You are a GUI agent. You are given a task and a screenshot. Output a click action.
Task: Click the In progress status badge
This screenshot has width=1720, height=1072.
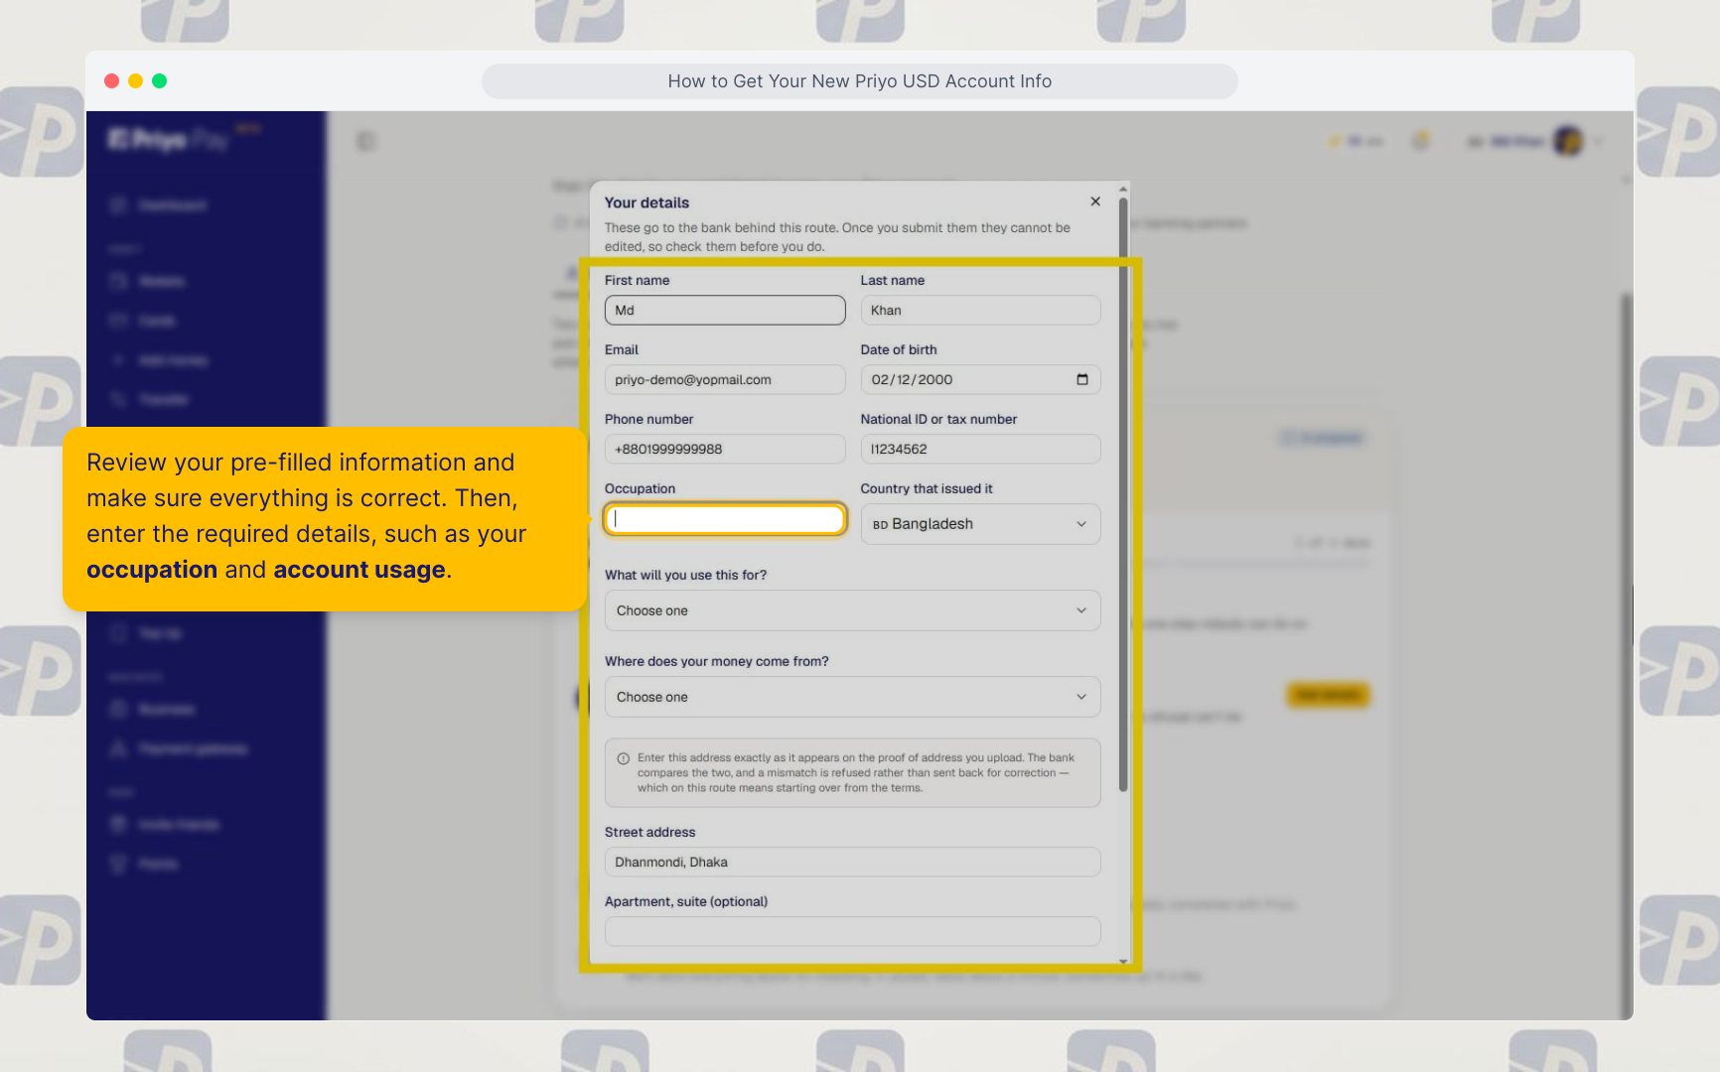point(1324,438)
